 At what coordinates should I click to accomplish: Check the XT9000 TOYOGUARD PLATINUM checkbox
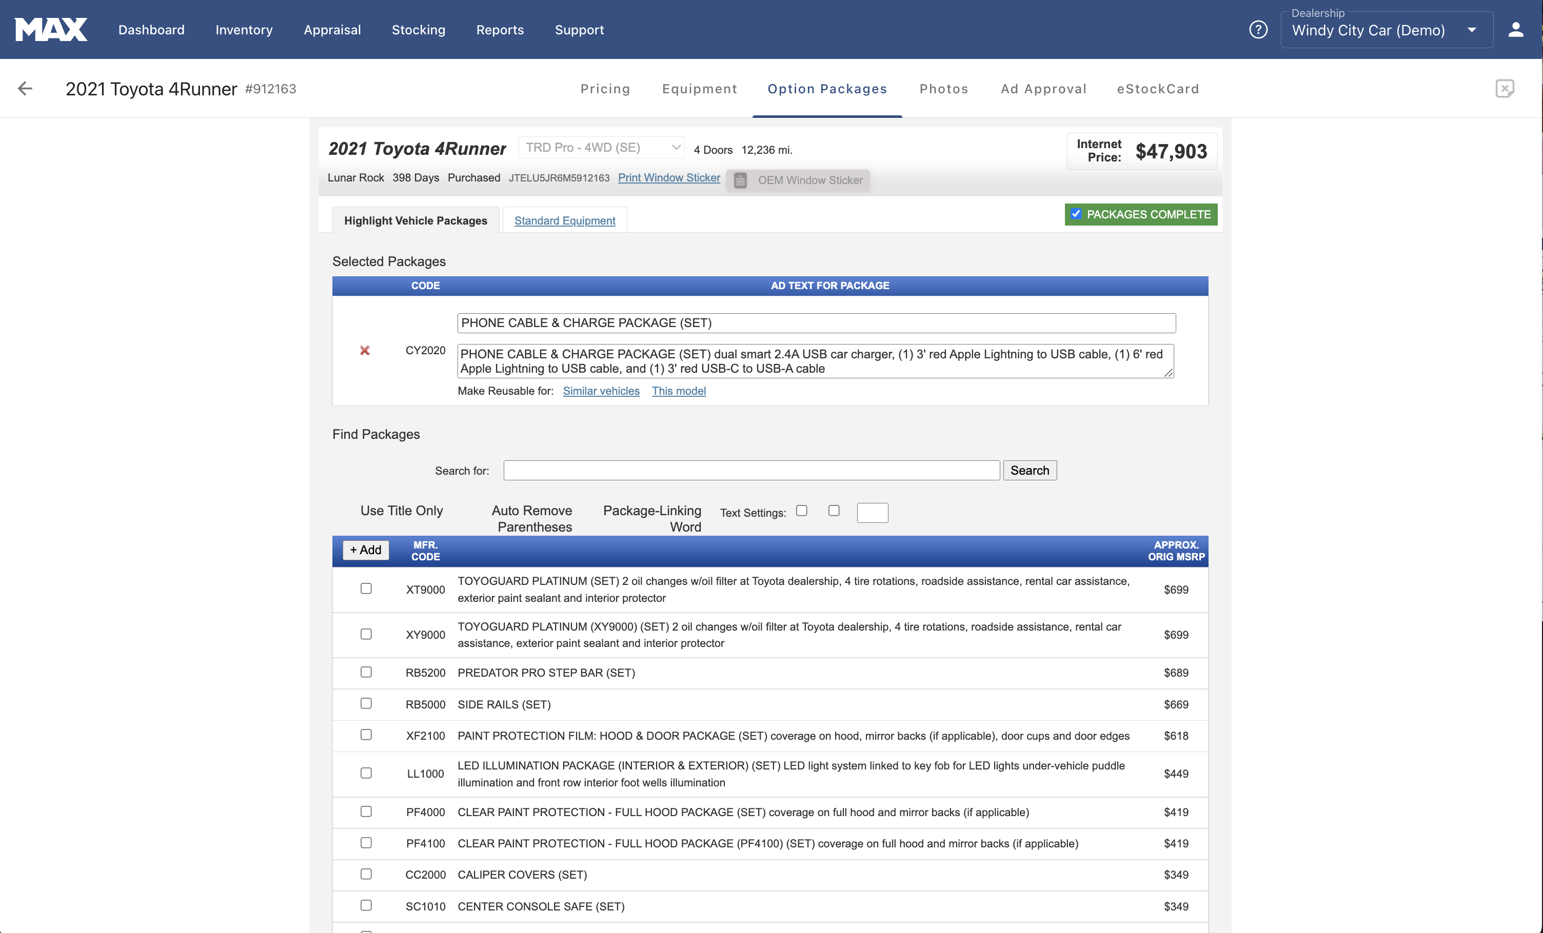(366, 589)
